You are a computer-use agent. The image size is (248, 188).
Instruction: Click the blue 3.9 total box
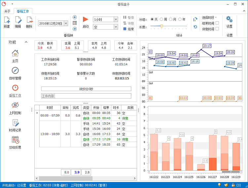76,172
